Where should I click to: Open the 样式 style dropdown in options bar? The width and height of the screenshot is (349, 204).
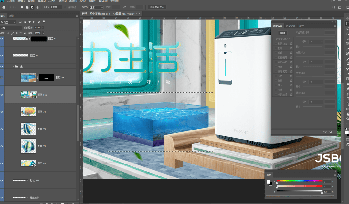(96, 7)
